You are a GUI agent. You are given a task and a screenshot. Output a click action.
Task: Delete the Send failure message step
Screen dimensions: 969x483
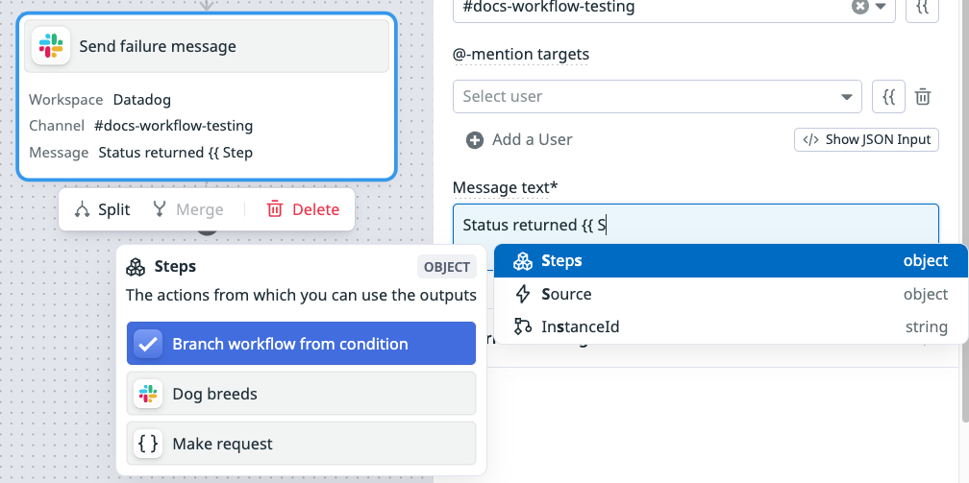point(303,209)
